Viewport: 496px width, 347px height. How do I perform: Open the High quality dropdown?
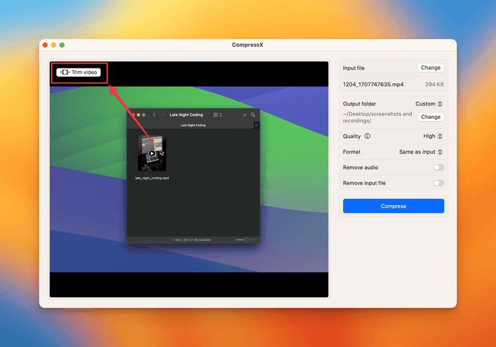point(433,136)
